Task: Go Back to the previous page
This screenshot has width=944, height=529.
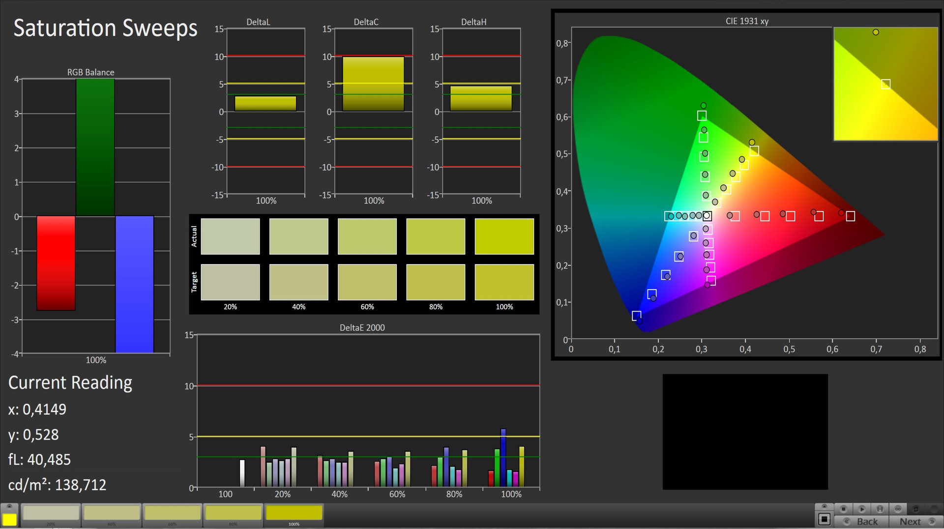Action: 861,521
